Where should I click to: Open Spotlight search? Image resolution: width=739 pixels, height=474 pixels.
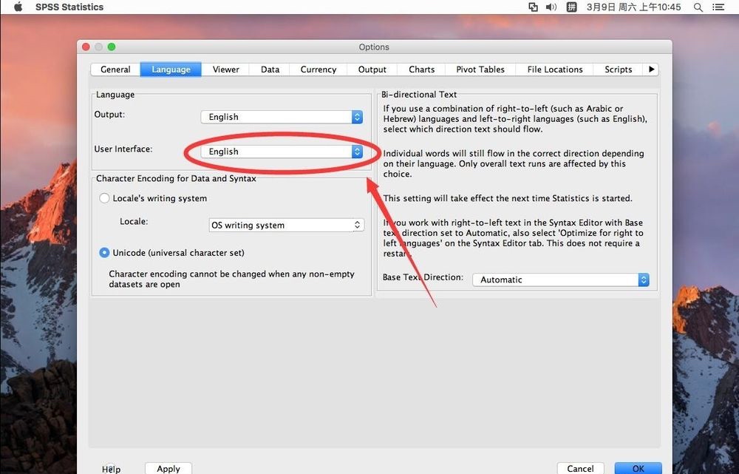[698, 7]
